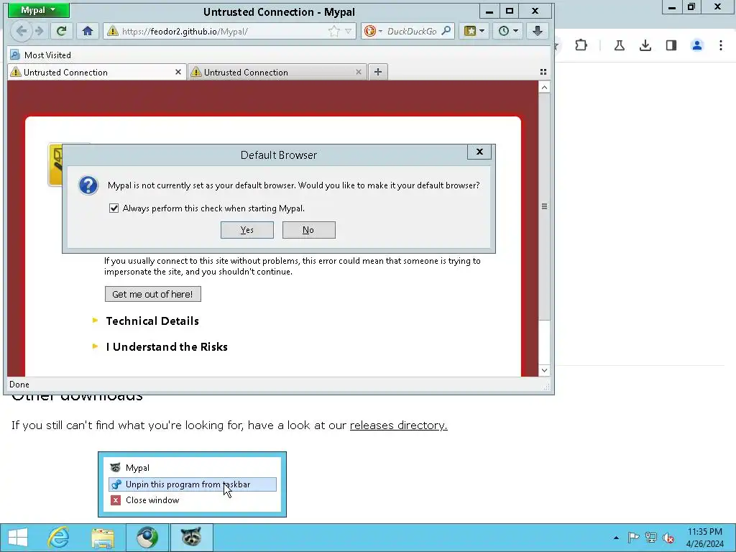Click the Mypal raccoon taskbar icon
Image resolution: width=736 pixels, height=552 pixels.
[191, 538]
